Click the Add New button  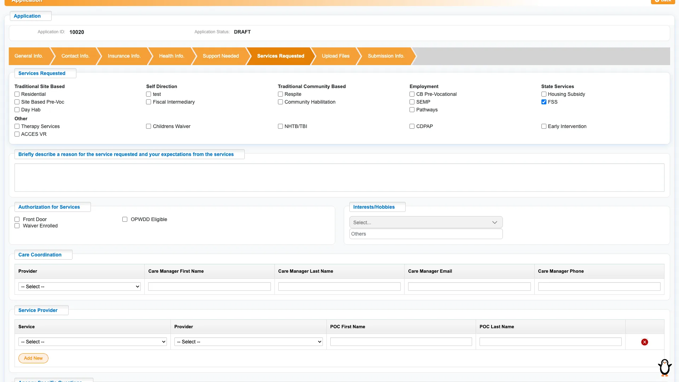[33, 358]
